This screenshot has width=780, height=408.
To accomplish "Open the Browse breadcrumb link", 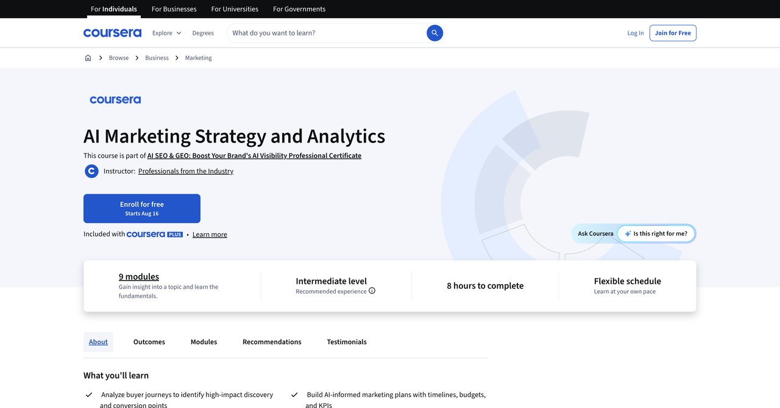I will (x=119, y=58).
